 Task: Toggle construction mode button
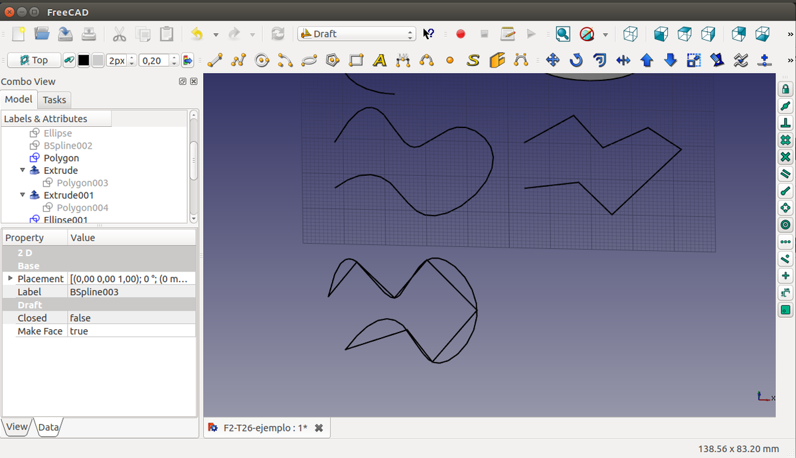click(x=69, y=60)
